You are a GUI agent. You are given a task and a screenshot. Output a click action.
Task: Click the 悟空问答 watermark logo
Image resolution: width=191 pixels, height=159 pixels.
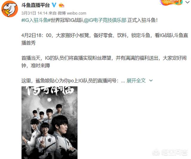tap(170, 152)
